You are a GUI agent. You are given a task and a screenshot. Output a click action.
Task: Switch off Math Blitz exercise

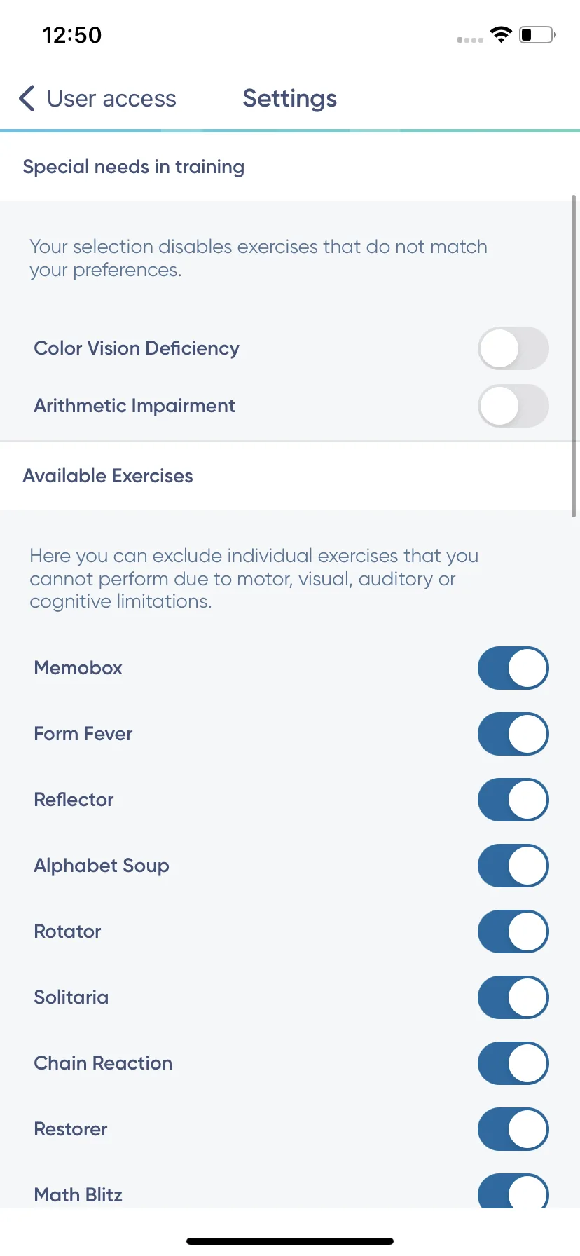(x=513, y=1191)
